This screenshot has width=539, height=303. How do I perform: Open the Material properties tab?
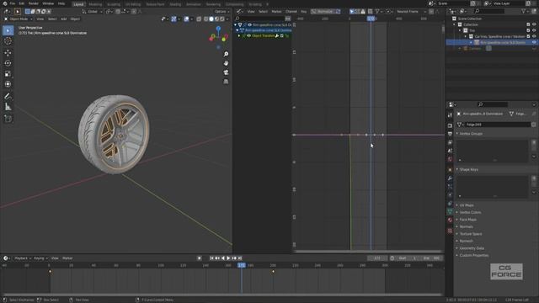click(x=450, y=221)
